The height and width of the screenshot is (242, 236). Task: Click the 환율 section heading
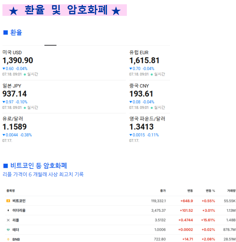coord(16,32)
